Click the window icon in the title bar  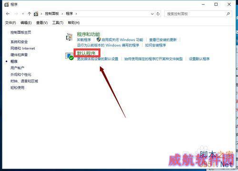coord(7,5)
